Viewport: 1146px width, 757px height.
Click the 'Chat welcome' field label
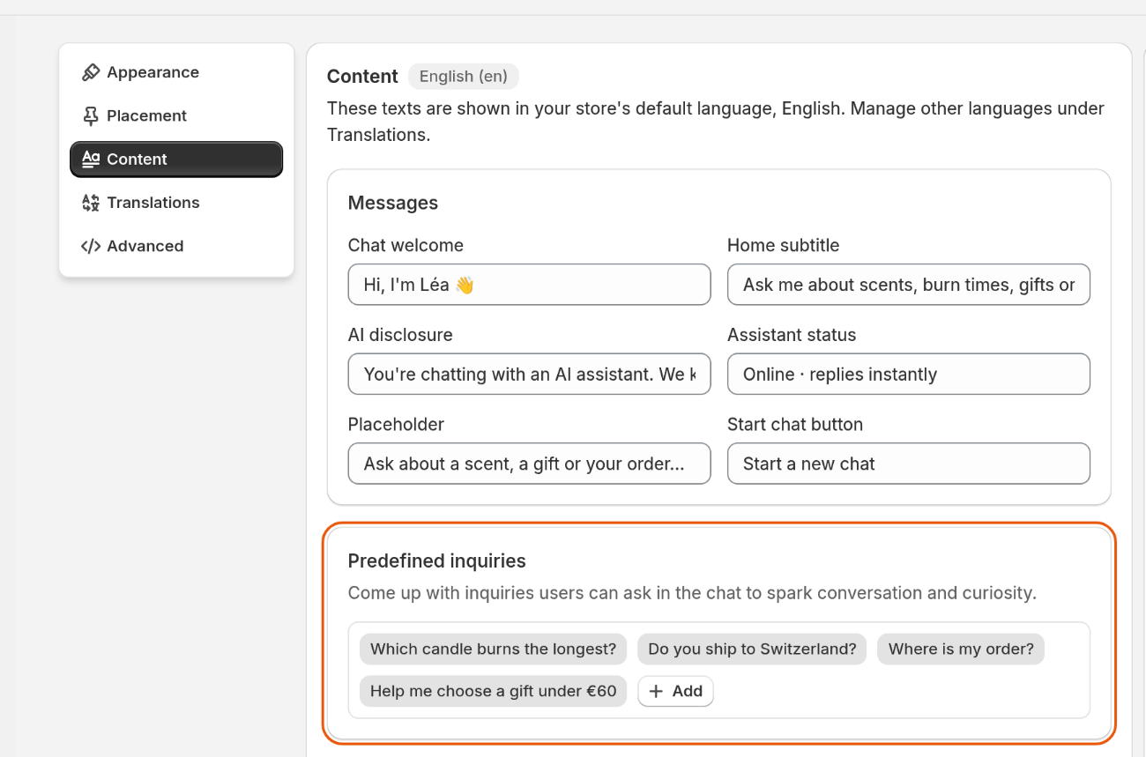coord(406,245)
